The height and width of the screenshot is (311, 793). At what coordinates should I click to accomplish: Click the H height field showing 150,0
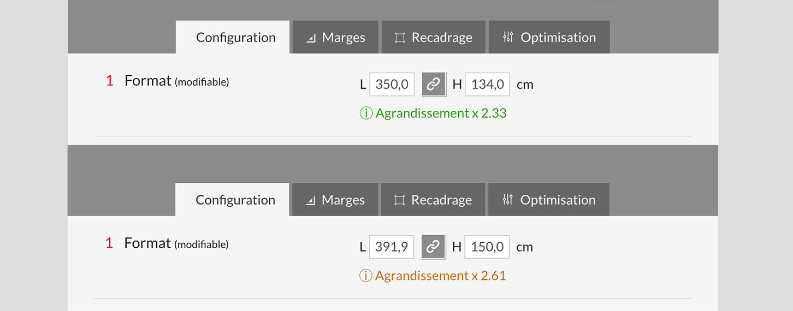pos(487,247)
